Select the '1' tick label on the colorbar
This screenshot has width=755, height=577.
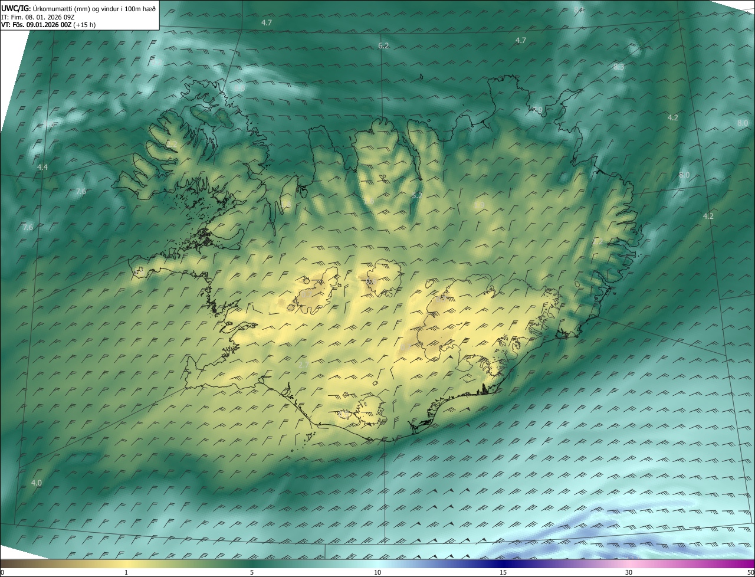tap(126, 572)
